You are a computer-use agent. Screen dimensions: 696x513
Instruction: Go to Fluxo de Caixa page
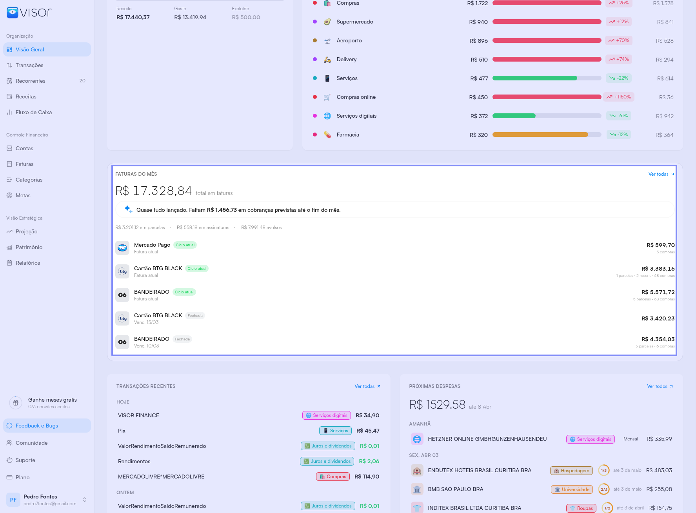click(34, 112)
